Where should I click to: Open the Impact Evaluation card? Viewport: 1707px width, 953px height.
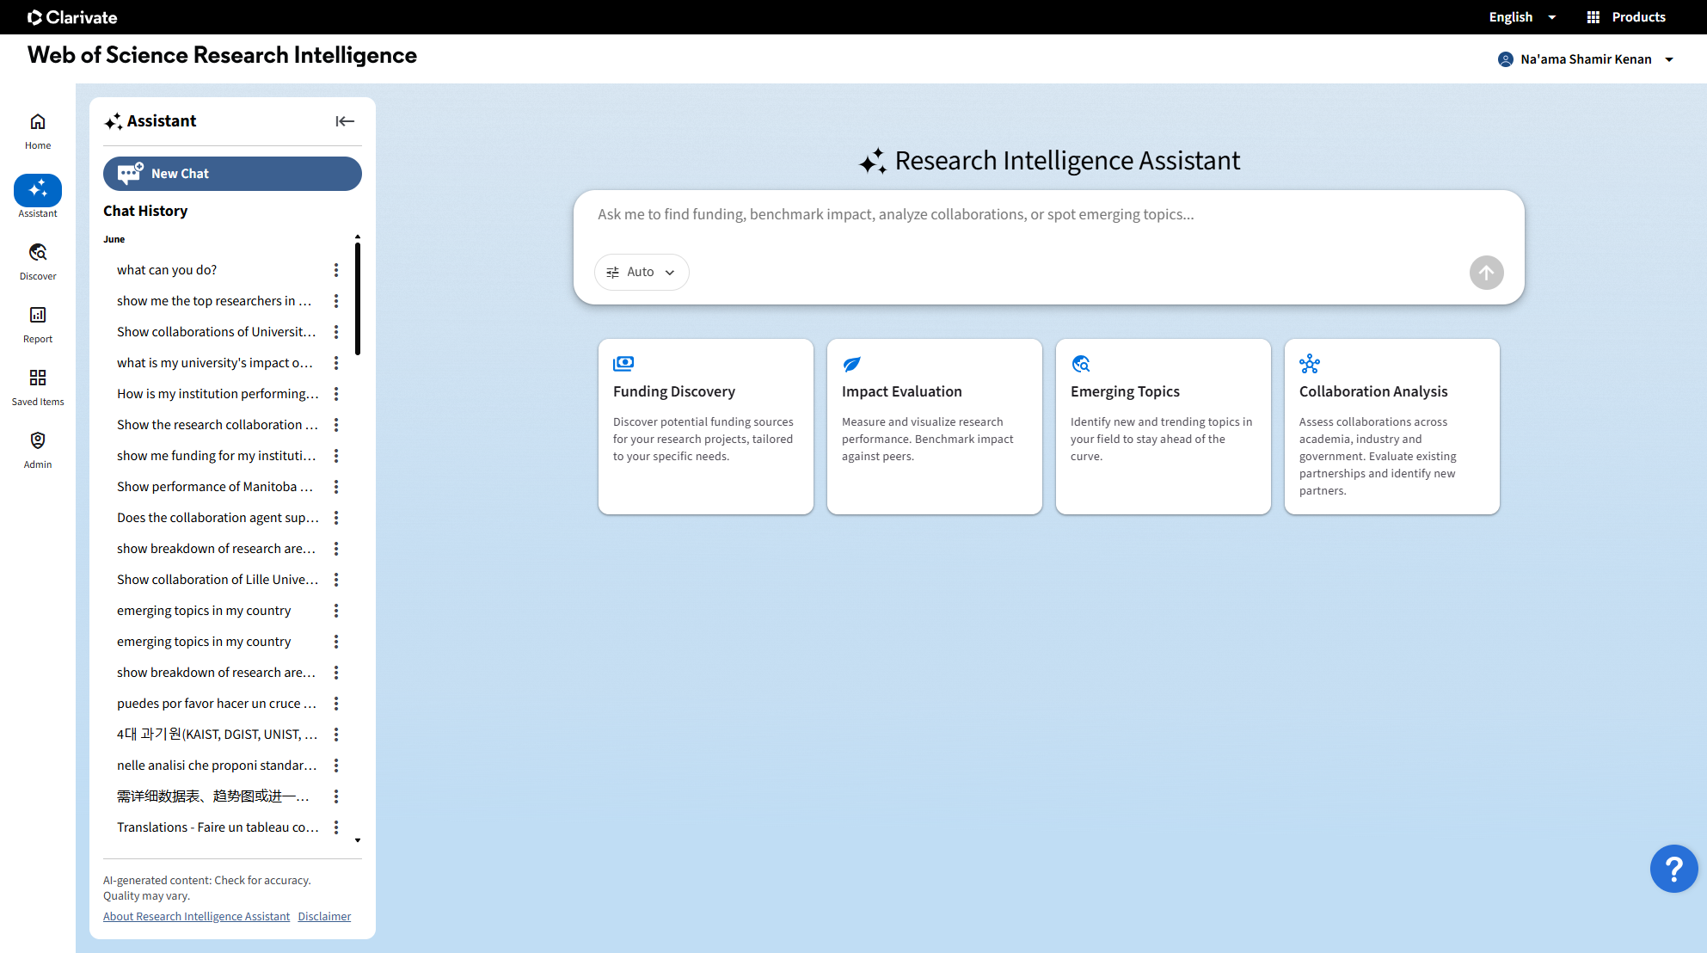[x=935, y=427]
